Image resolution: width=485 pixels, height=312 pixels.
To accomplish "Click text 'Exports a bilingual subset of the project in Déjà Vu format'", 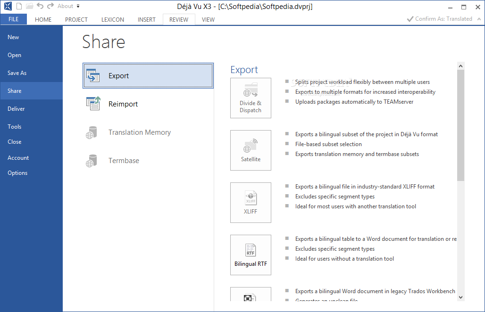I will pyautogui.click(x=367, y=134).
